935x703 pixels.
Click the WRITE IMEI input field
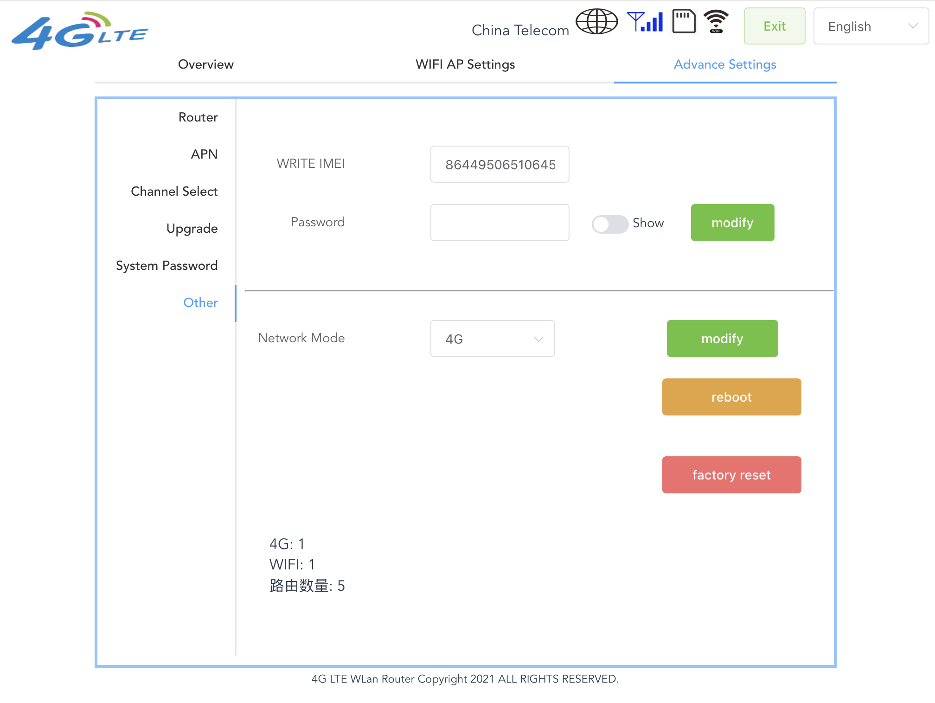500,165
